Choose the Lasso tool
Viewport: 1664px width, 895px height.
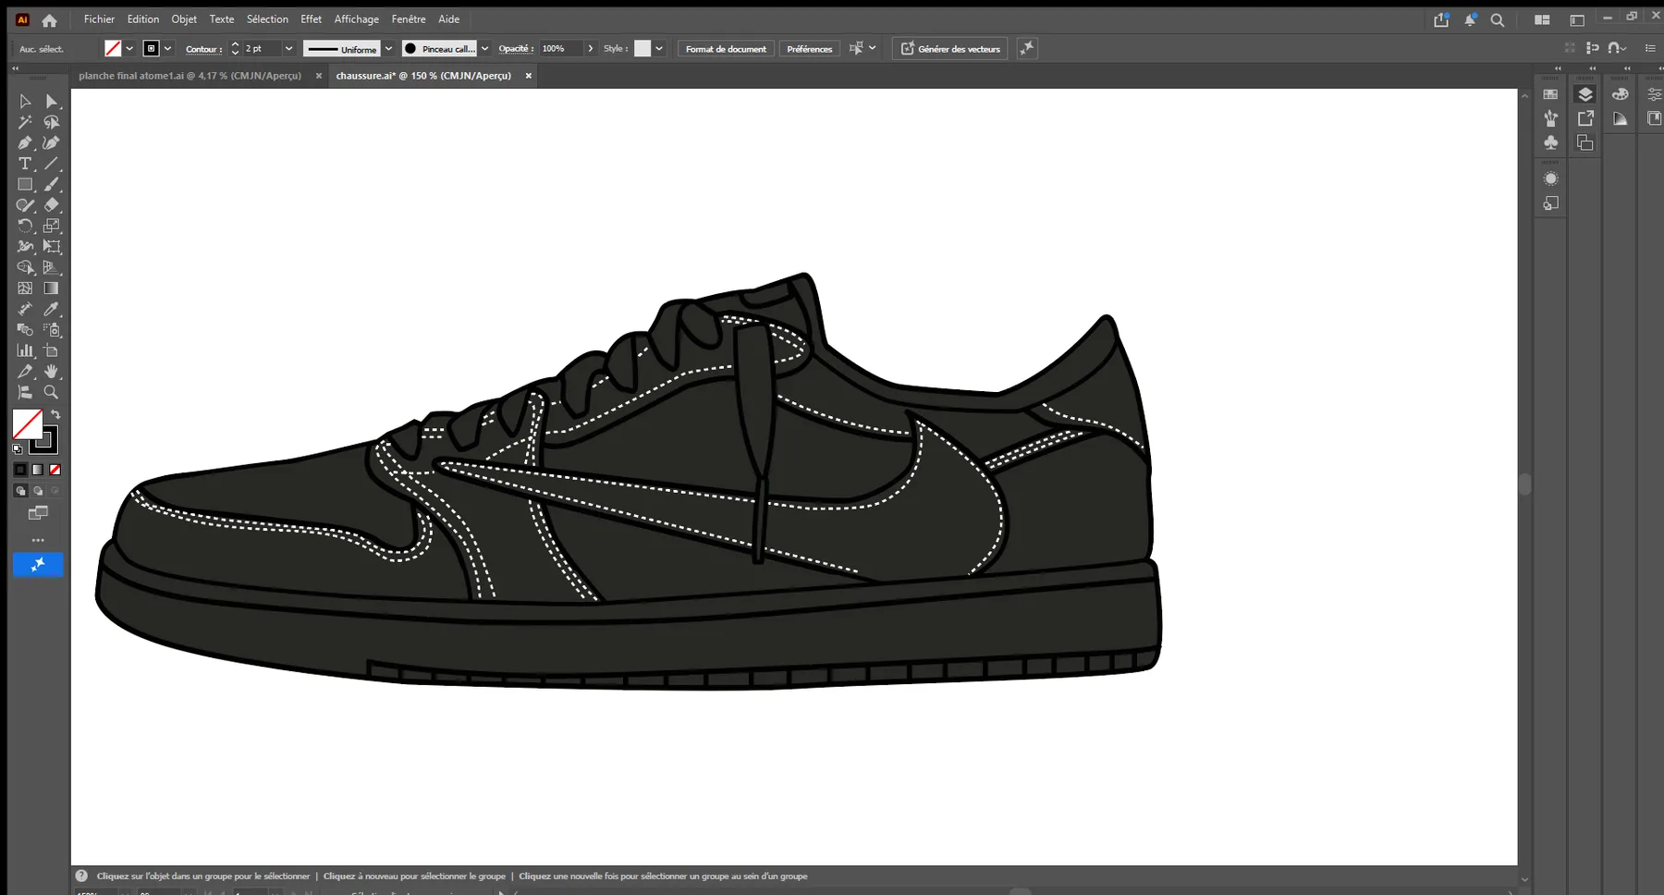[x=52, y=122]
